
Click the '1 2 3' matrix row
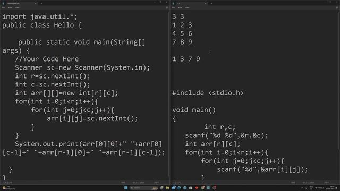pos(182,25)
